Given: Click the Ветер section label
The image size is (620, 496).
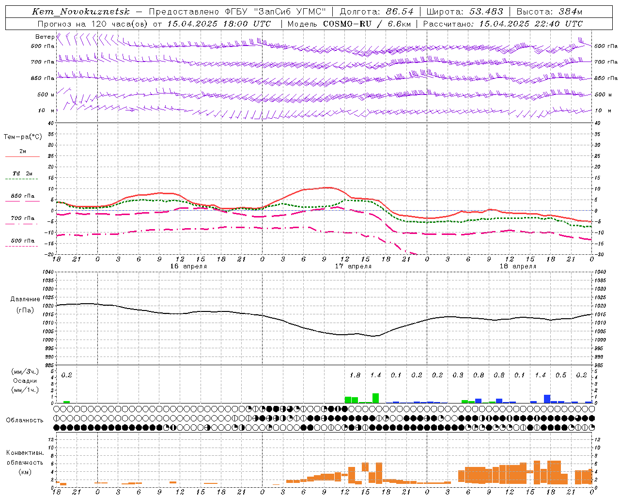Looking at the screenshot, I should (45, 37).
